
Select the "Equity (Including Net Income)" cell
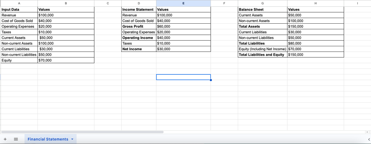click(263, 49)
